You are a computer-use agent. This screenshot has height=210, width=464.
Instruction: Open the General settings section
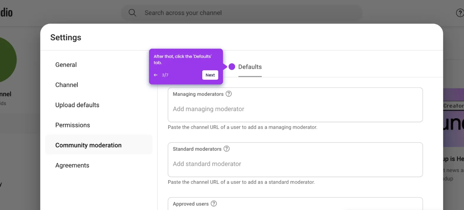[x=66, y=65]
